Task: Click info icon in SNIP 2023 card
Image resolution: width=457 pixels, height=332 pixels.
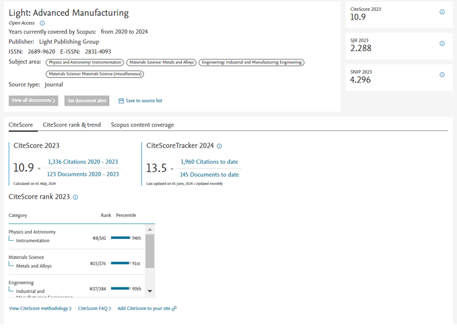Action: (x=442, y=75)
